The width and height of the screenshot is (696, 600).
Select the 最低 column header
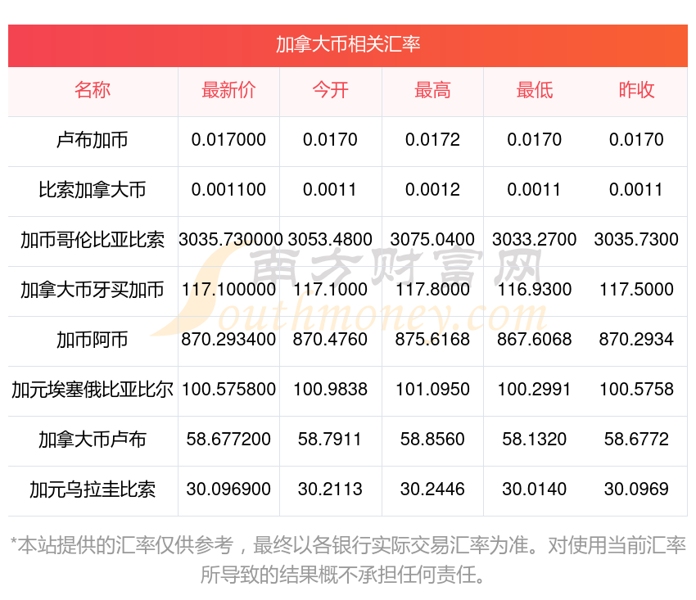pyautogui.click(x=535, y=90)
